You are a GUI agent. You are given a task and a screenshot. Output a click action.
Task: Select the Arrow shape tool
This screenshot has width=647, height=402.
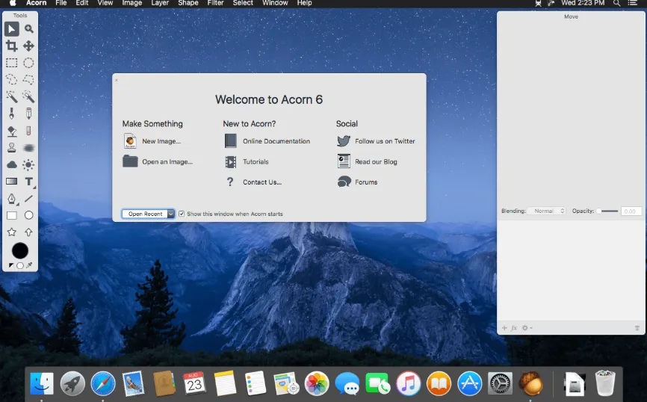pos(28,232)
